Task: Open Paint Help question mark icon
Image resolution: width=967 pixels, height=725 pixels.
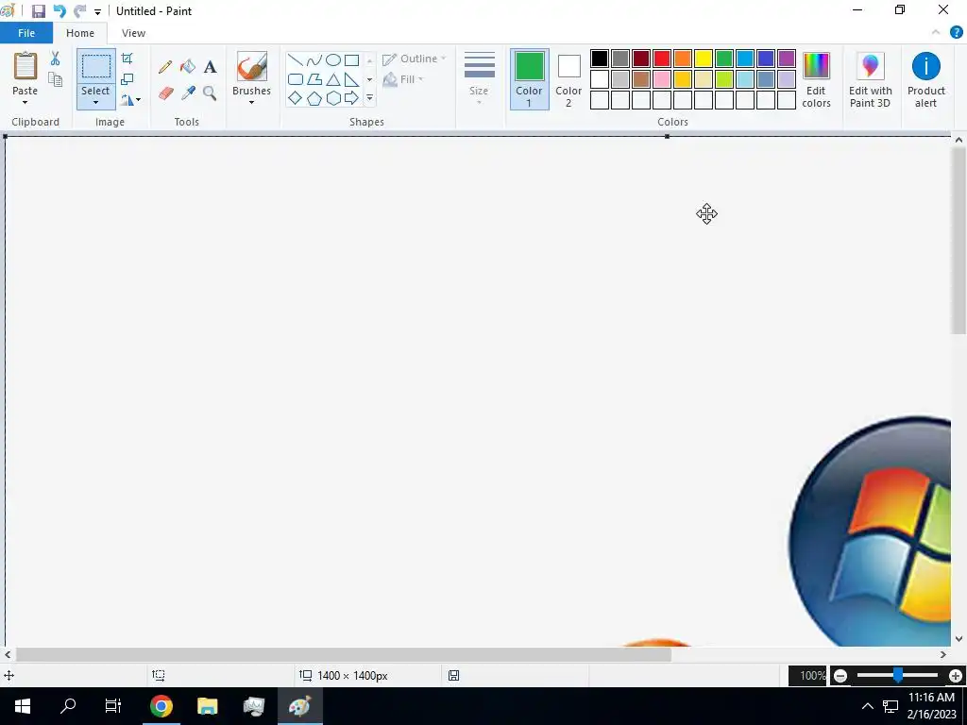Action: pyautogui.click(x=956, y=33)
